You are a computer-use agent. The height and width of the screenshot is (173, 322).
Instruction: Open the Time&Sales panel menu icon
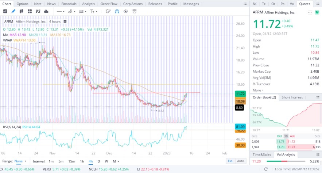pos(318,154)
